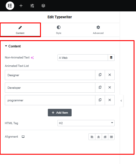Click the Elementor logo icon
136x164 pixels.
(x=10, y=6)
